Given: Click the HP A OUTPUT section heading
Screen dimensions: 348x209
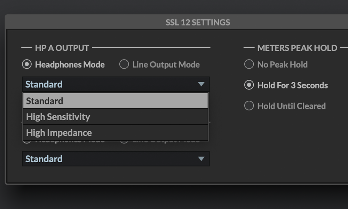Looking at the screenshot, I should tap(62, 48).
